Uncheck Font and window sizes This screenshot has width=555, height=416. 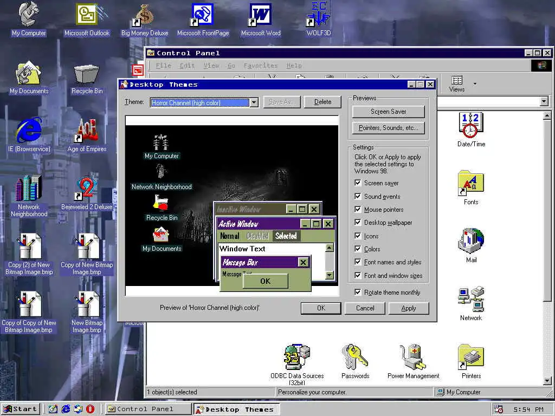click(358, 275)
